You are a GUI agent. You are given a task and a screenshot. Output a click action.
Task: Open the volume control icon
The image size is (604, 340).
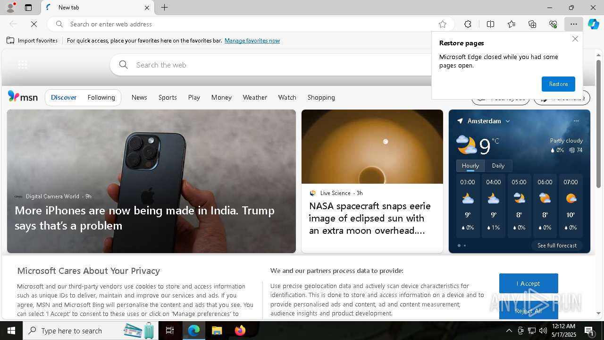tap(543, 331)
